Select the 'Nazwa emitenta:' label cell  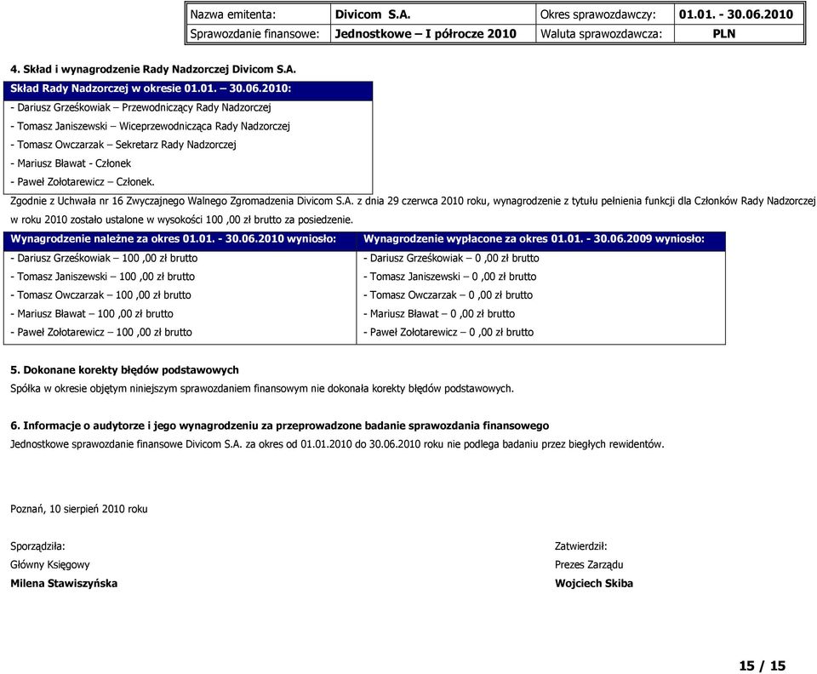pos(259,14)
